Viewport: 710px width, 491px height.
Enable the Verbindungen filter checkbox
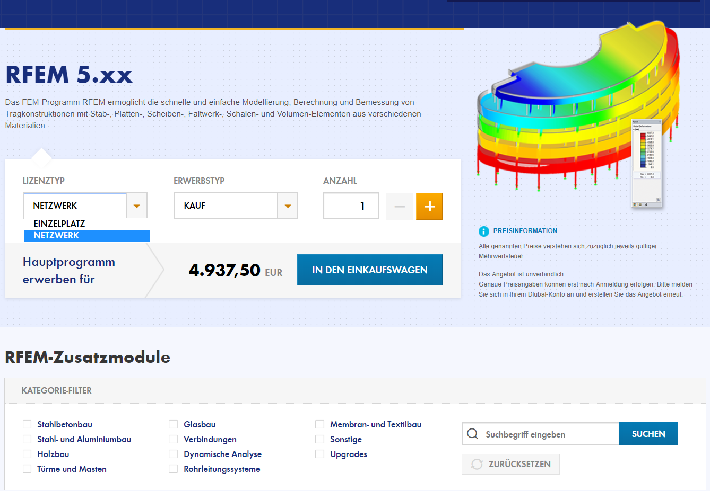point(174,439)
